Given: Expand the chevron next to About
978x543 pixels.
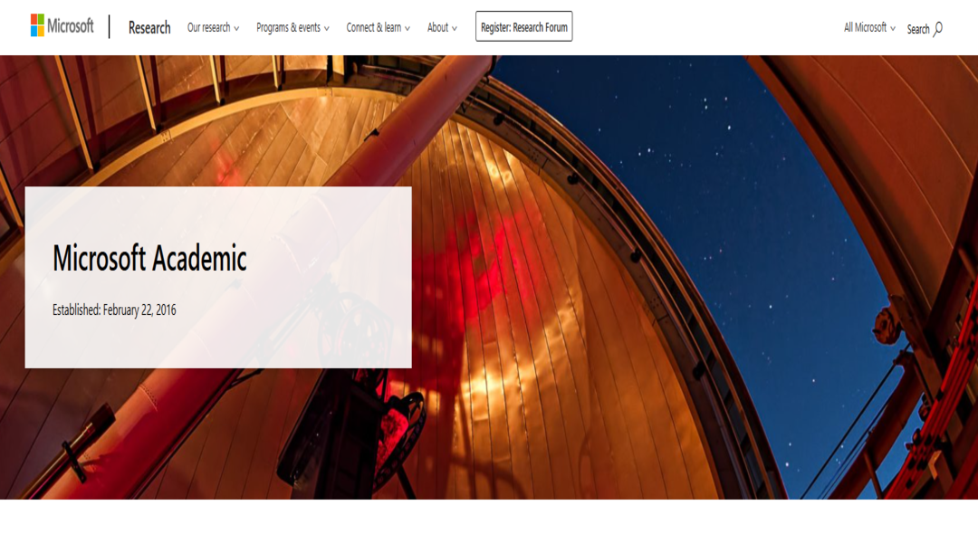Looking at the screenshot, I should click(x=454, y=29).
